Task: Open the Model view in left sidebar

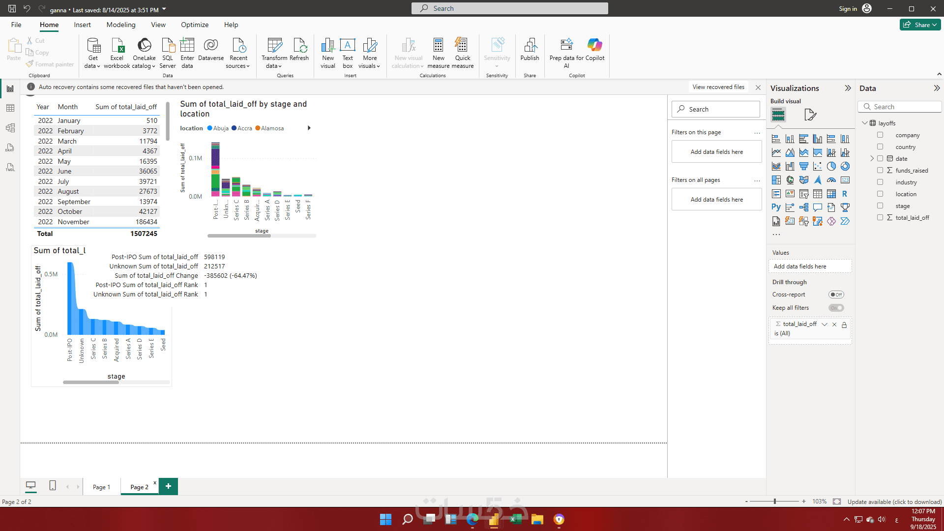Action: pyautogui.click(x=10, y=128)
